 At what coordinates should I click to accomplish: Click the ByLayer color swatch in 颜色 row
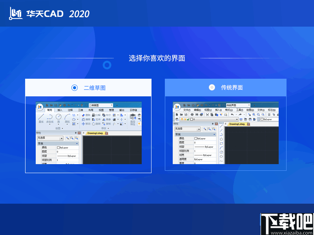(x=58, y=148)
